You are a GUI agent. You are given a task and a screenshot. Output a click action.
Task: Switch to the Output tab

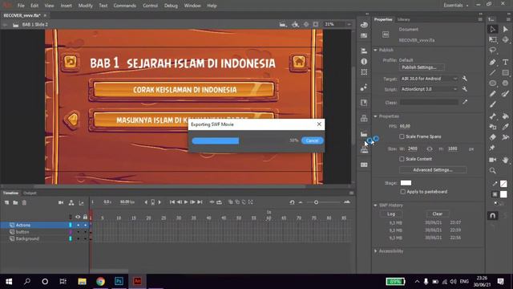(x=30, y=193)
